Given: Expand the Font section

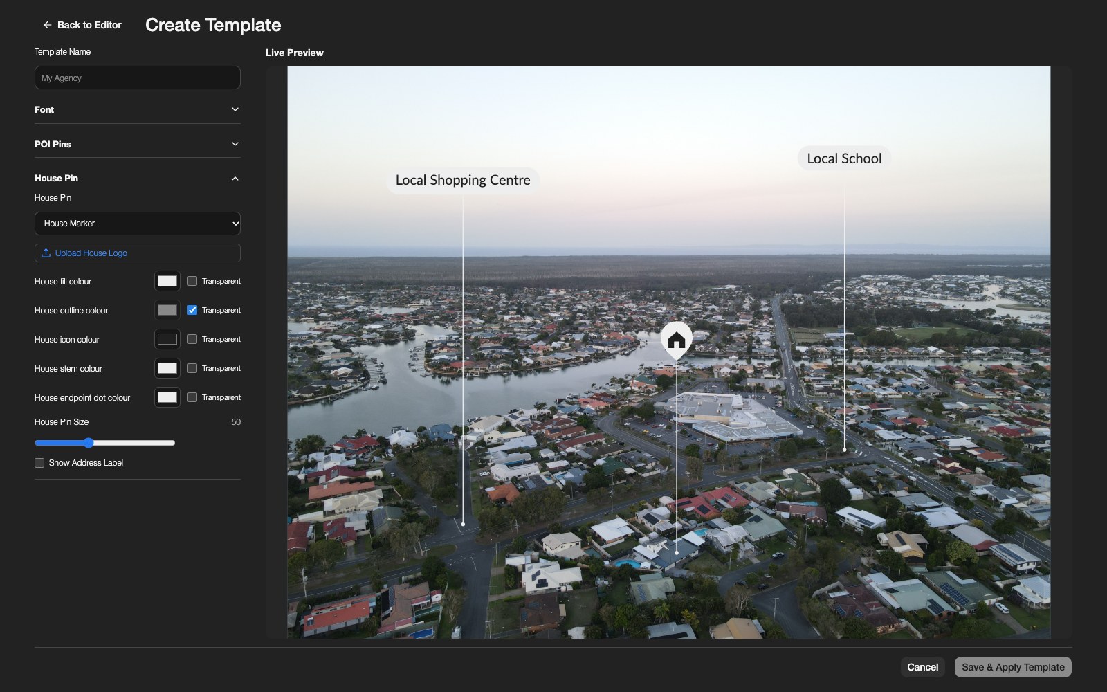Looking at the screenshot, I should click(x=138, y=109).
